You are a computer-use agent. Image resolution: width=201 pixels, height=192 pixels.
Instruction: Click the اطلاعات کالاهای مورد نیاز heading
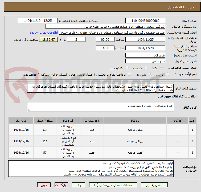(x=177, y=96)
